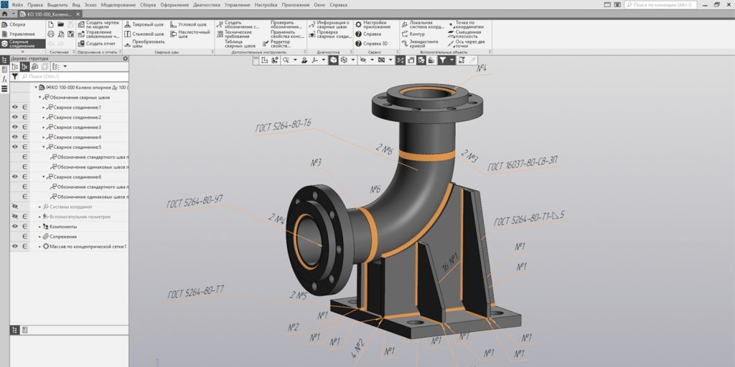Screen dimensions: 735x367
Task: Expand Сварное соединение:1 node
Action: point(44,108)
